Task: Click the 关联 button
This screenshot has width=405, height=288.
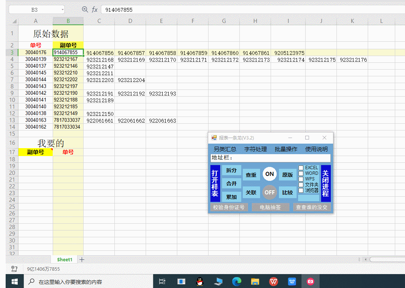Action: [251, 193]
